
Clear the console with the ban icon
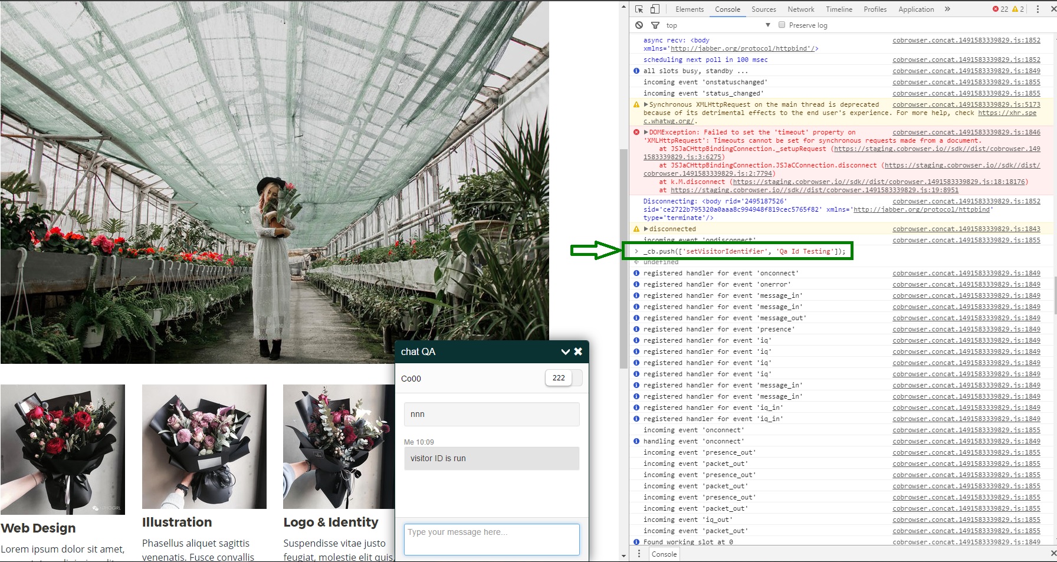pyautogui.click(x=639, y=25)
